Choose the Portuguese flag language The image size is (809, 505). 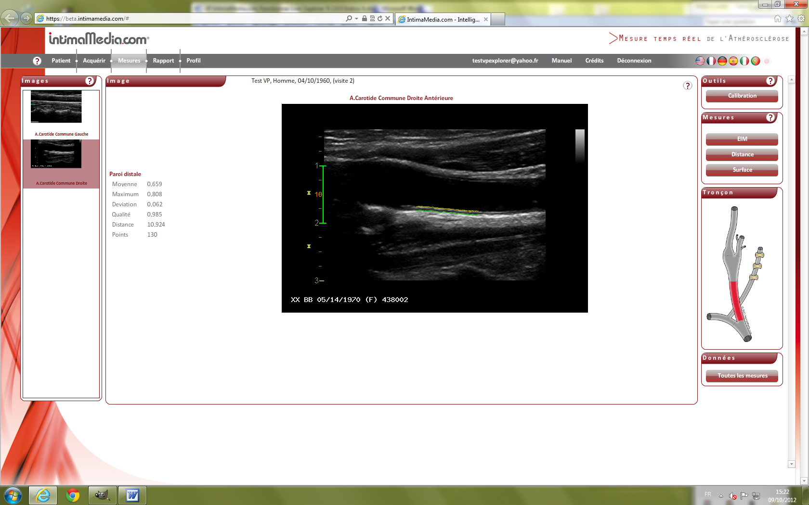point(755,61)
